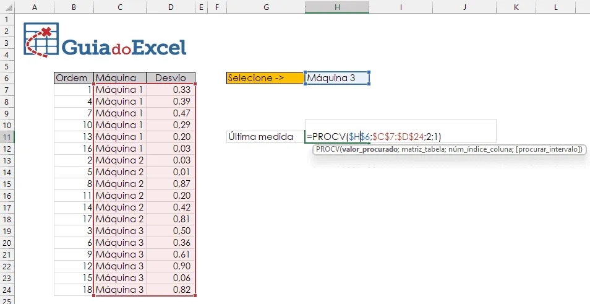The height and width of the screenshot is (304, 590).
Task: Select Desvio cell with value 0,42
Action: pyautogui.click(x=171, y=207)
